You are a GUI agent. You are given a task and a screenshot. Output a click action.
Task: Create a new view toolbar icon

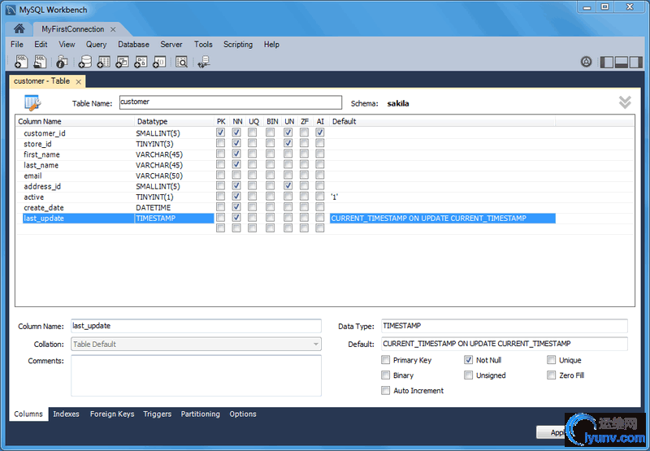pyautogui.click(x=123, y=62)
